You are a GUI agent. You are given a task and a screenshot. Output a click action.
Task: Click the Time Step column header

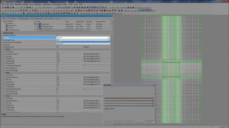[x=89, y=21]
